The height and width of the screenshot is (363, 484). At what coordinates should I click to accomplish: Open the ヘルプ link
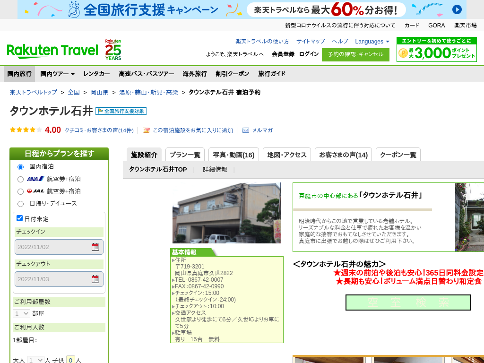[x=340, y=42]
